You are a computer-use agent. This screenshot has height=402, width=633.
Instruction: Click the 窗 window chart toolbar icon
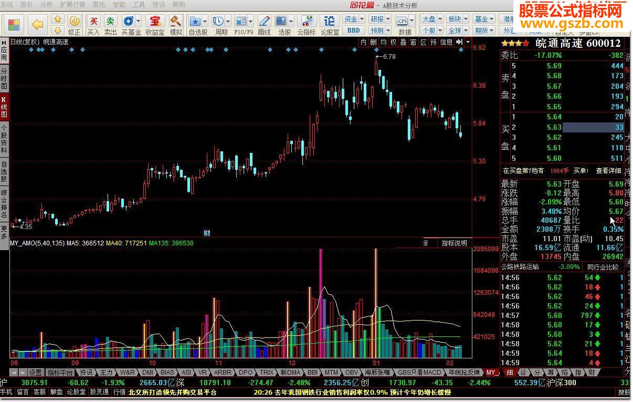pyautogui.click(x=414, y=42)
